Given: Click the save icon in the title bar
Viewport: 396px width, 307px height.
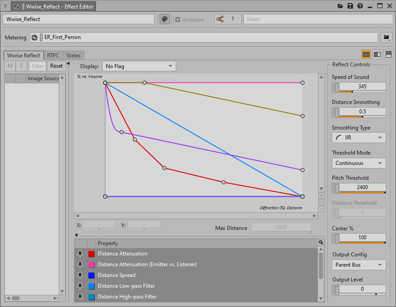Looking at the screenshot, I should coord(350,6).
